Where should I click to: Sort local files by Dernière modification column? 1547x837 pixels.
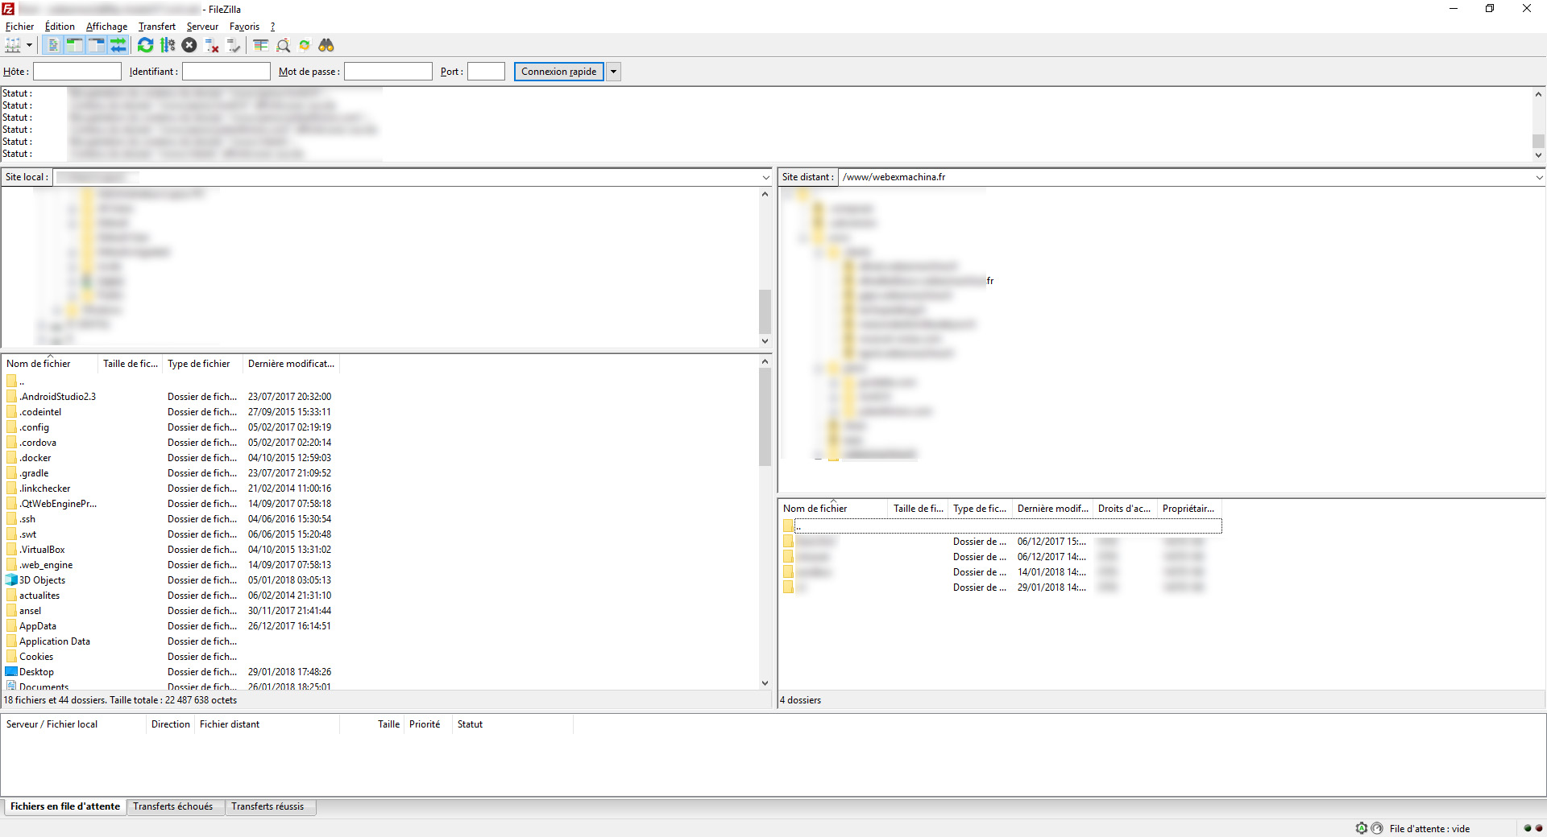291,364
